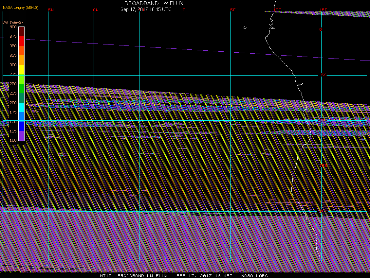Click the '400' legend value
Screen dimensions: 370x278
pos(13,27)
